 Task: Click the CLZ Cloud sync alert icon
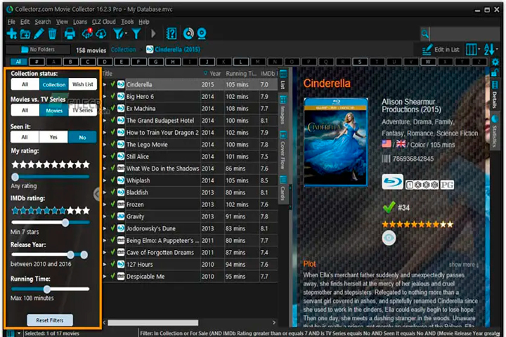pyautogui.click(x=87, y=34)
